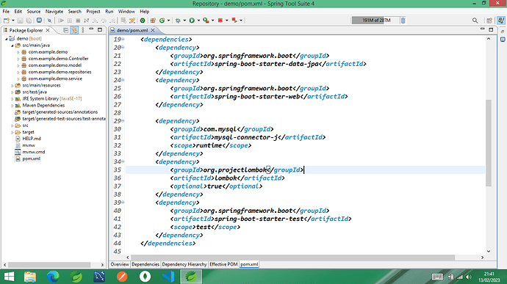The width and height of the screenshot is (507, 284).
Task: Switch to the Dependency Hierarchy tab
Action: tap(184, 264)
